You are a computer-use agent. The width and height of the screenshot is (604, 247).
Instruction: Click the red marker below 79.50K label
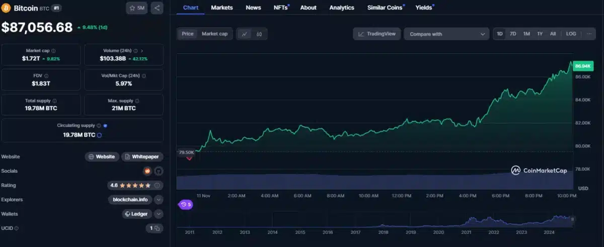(190, 158)
